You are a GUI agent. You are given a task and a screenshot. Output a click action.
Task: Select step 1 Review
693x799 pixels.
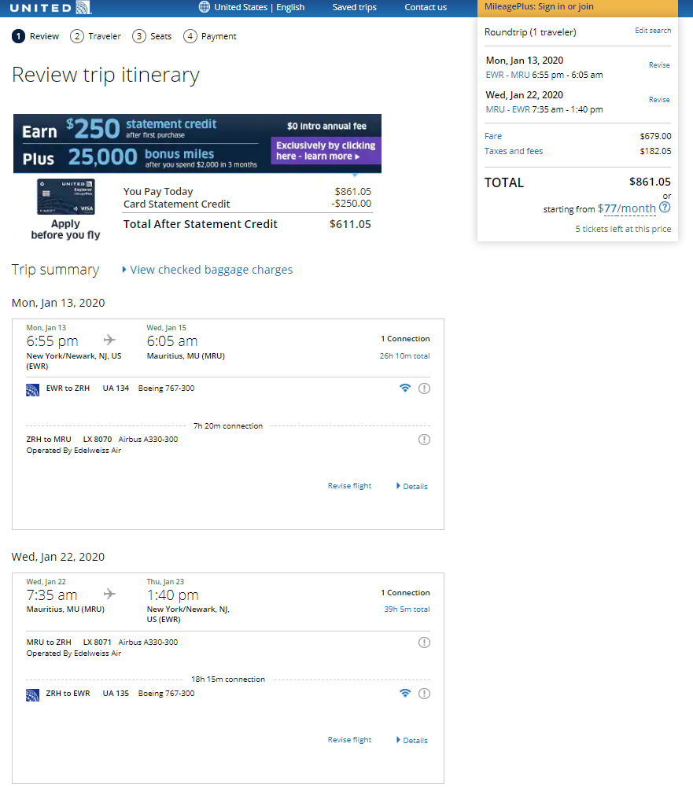pyautogui.click(x=35, y=36)
